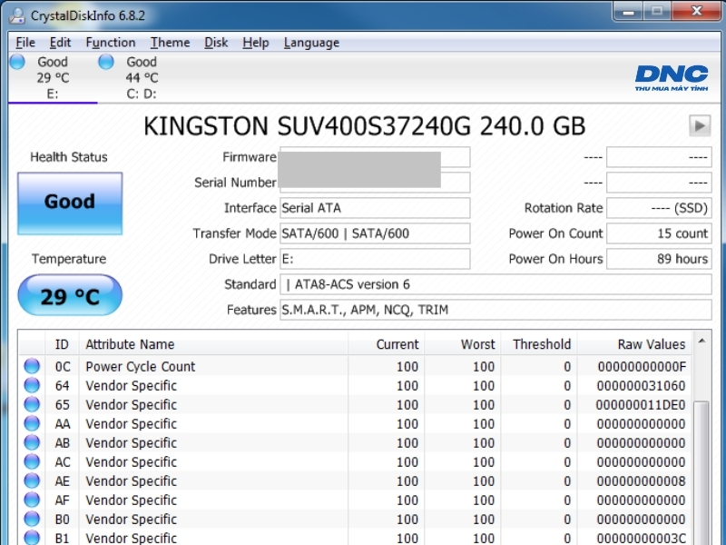This screenshot has width=726, height=545.
Task: Open the Function menu
Action: 111,43
